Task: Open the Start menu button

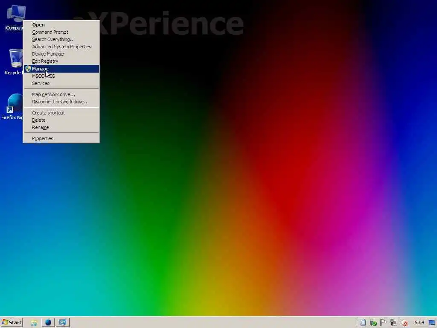Action: [x=12, y=322]
